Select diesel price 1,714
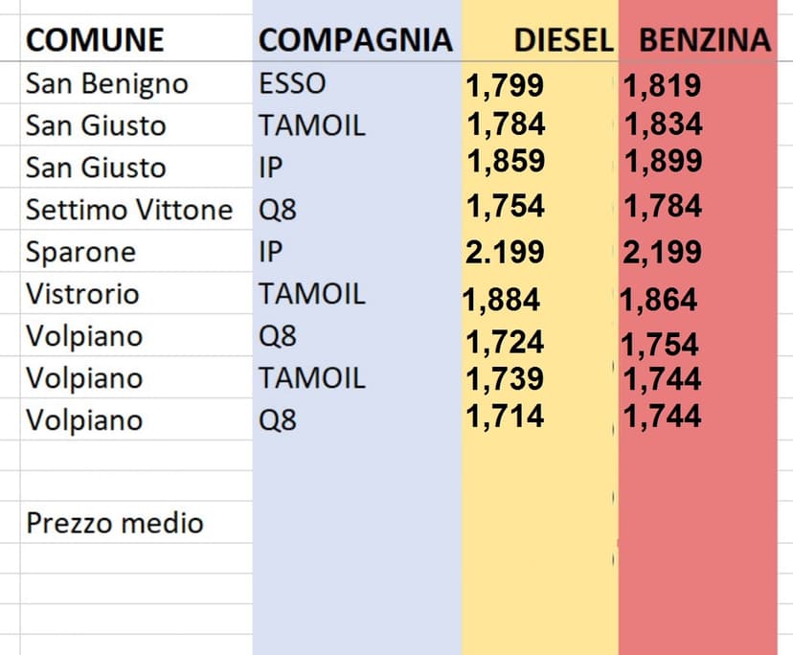Screen dimensions: 793x655 pyautogui.click(x=505, y=417)
